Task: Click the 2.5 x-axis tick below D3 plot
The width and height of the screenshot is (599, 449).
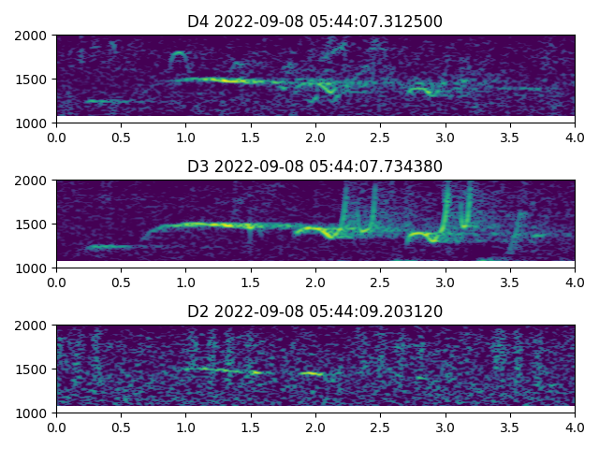Action: [380, 282]
